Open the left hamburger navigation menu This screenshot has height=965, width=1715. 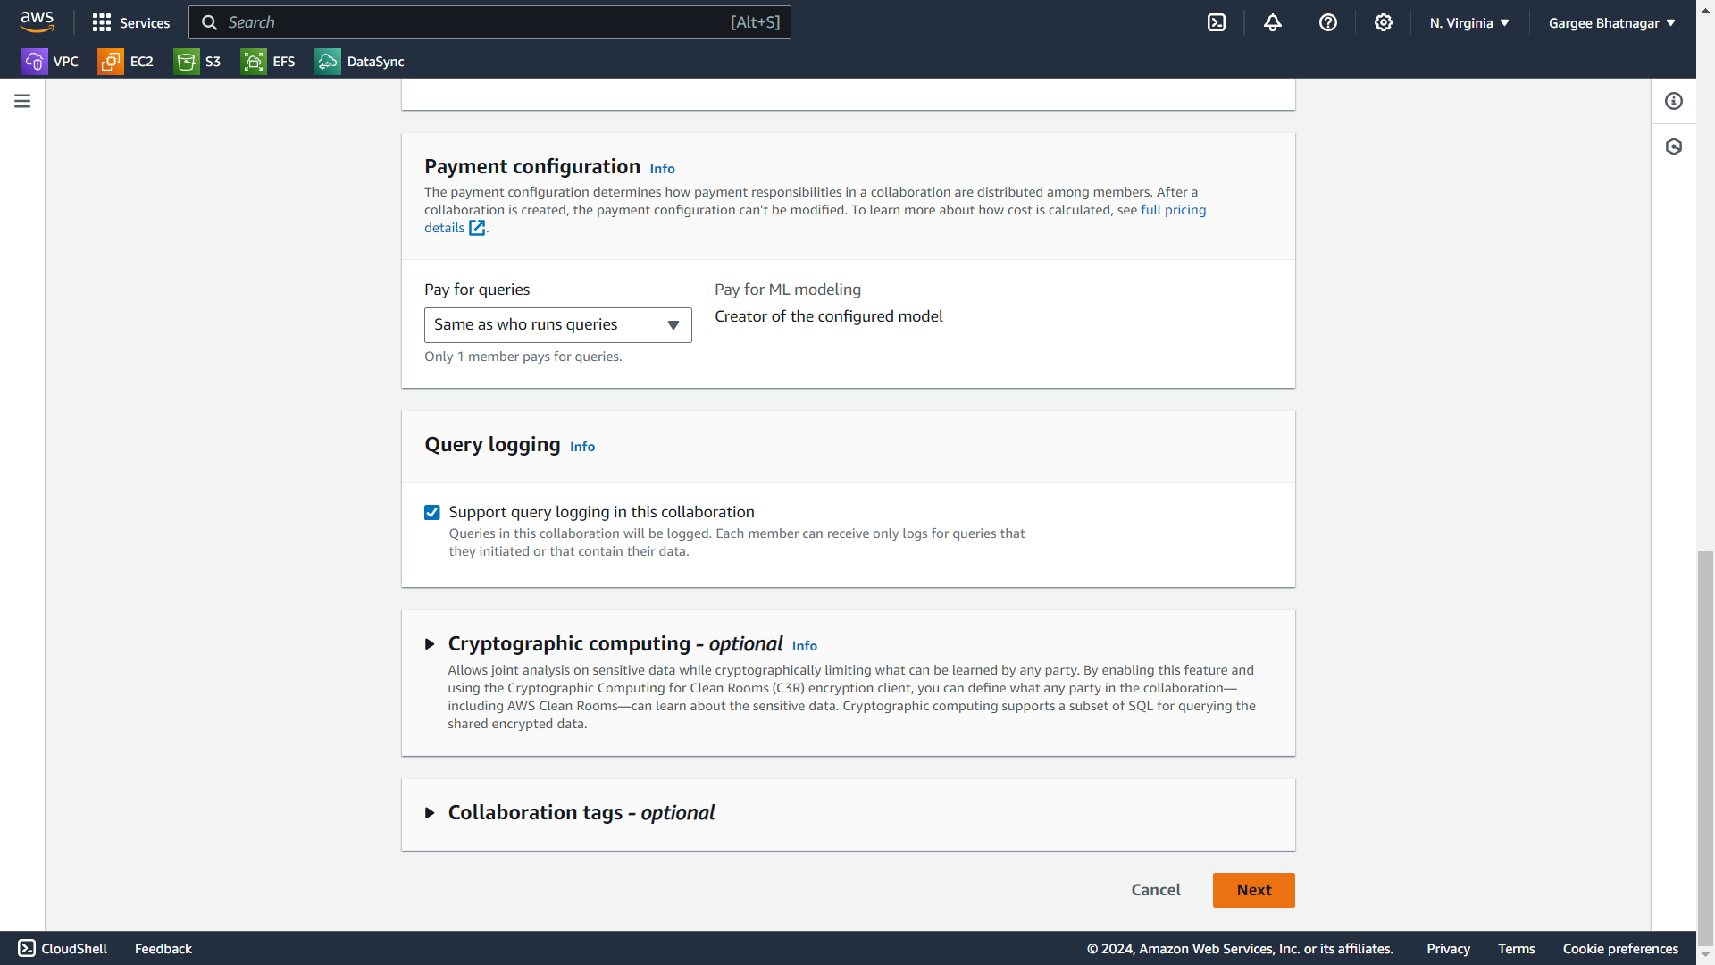(x=22, y=101)
